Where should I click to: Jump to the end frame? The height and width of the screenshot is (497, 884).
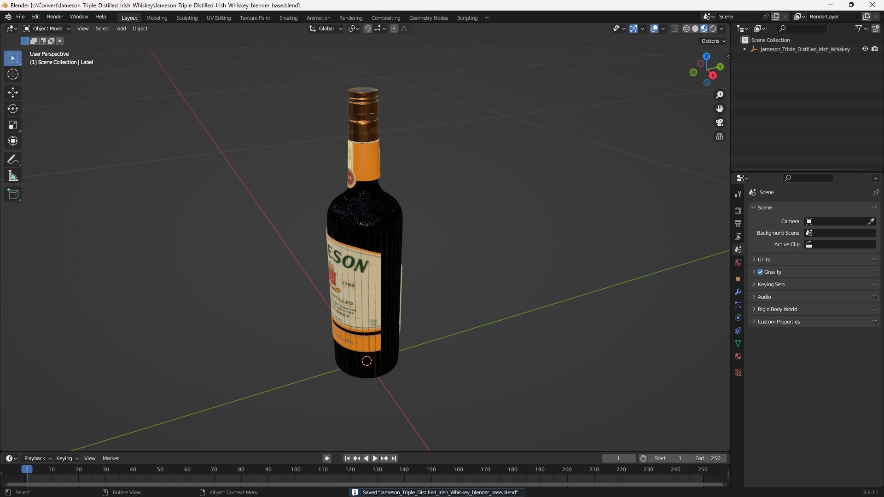tap(394, 458)
